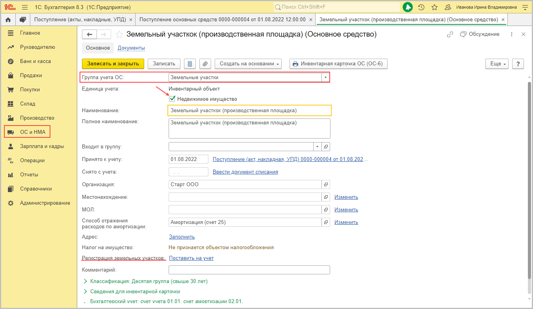The height and width of the screenshot is (309, 533).
Task: Open service menu icon at title bar right
Action: (x=526, y=7)
